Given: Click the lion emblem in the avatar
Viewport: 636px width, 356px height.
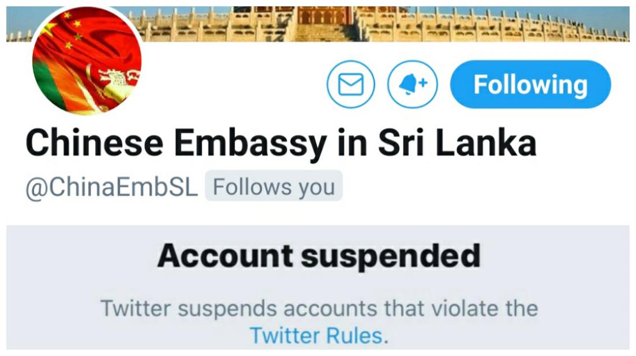Looking at the screenshot, I should [115, 79].
